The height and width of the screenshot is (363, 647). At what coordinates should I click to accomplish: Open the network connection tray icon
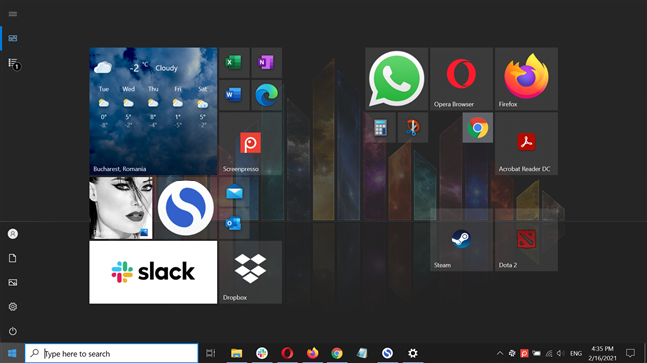pos(549,353)
